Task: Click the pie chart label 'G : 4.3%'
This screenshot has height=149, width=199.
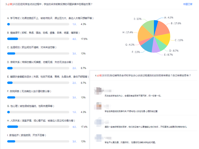Action: 130,45
